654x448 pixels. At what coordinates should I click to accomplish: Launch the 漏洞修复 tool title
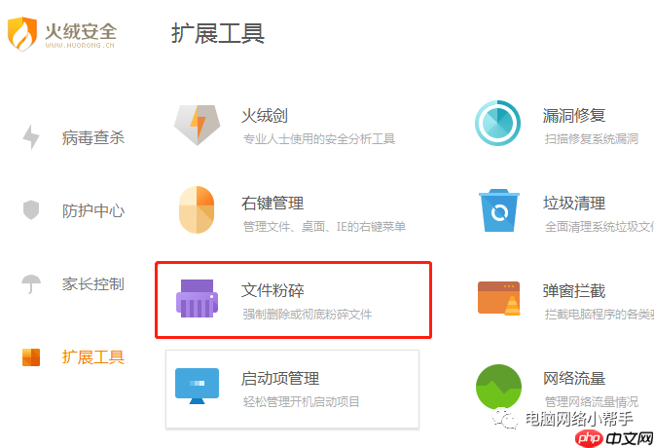574,115
